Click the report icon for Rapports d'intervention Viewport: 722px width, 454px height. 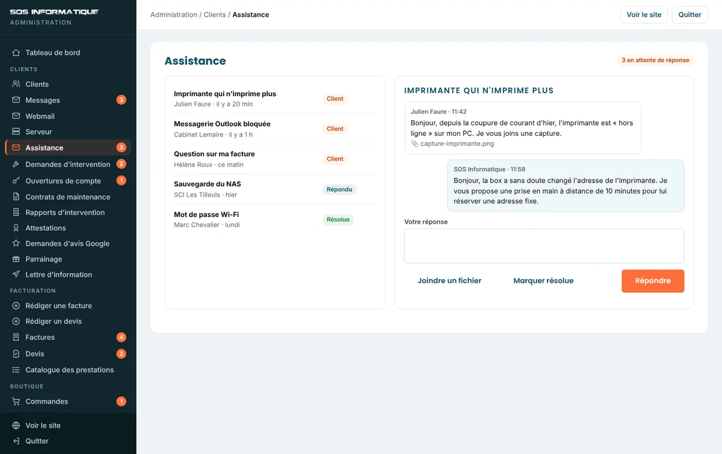pyautogui.click(x=16, y=212)
